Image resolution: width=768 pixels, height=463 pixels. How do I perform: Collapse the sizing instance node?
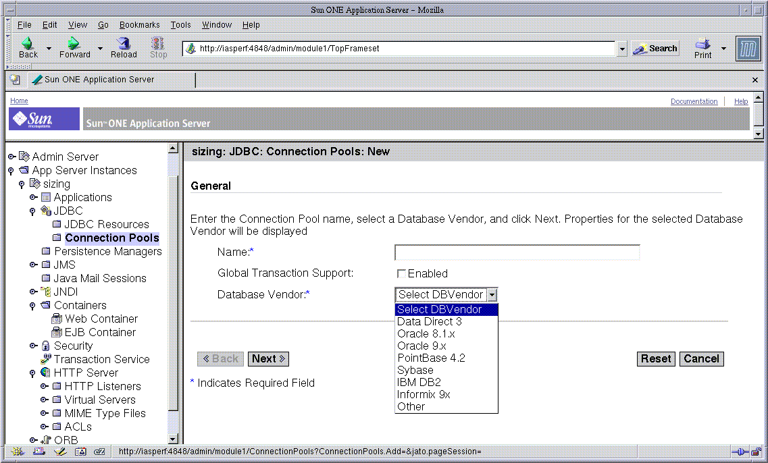(22, 184)
